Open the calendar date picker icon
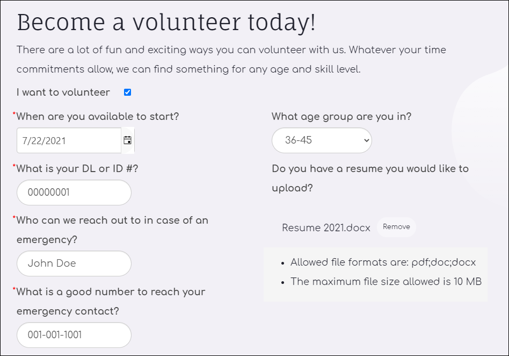This screenshot has height=356, width=509. click(x=128, y=140)
